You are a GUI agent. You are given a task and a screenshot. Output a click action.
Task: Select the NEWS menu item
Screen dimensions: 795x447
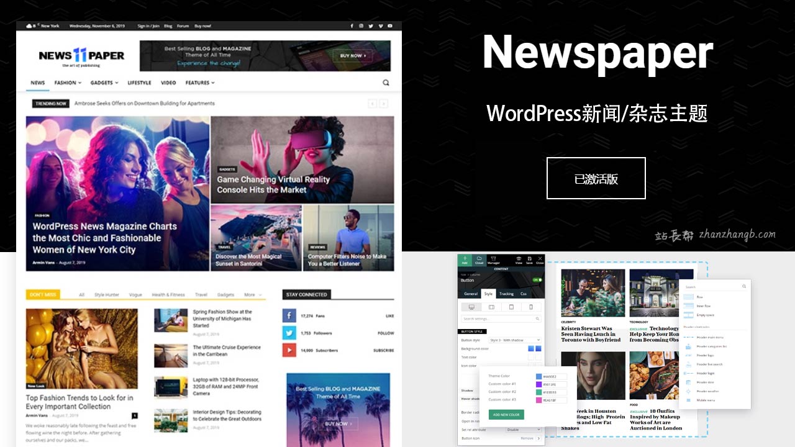[x=37, y=83]
